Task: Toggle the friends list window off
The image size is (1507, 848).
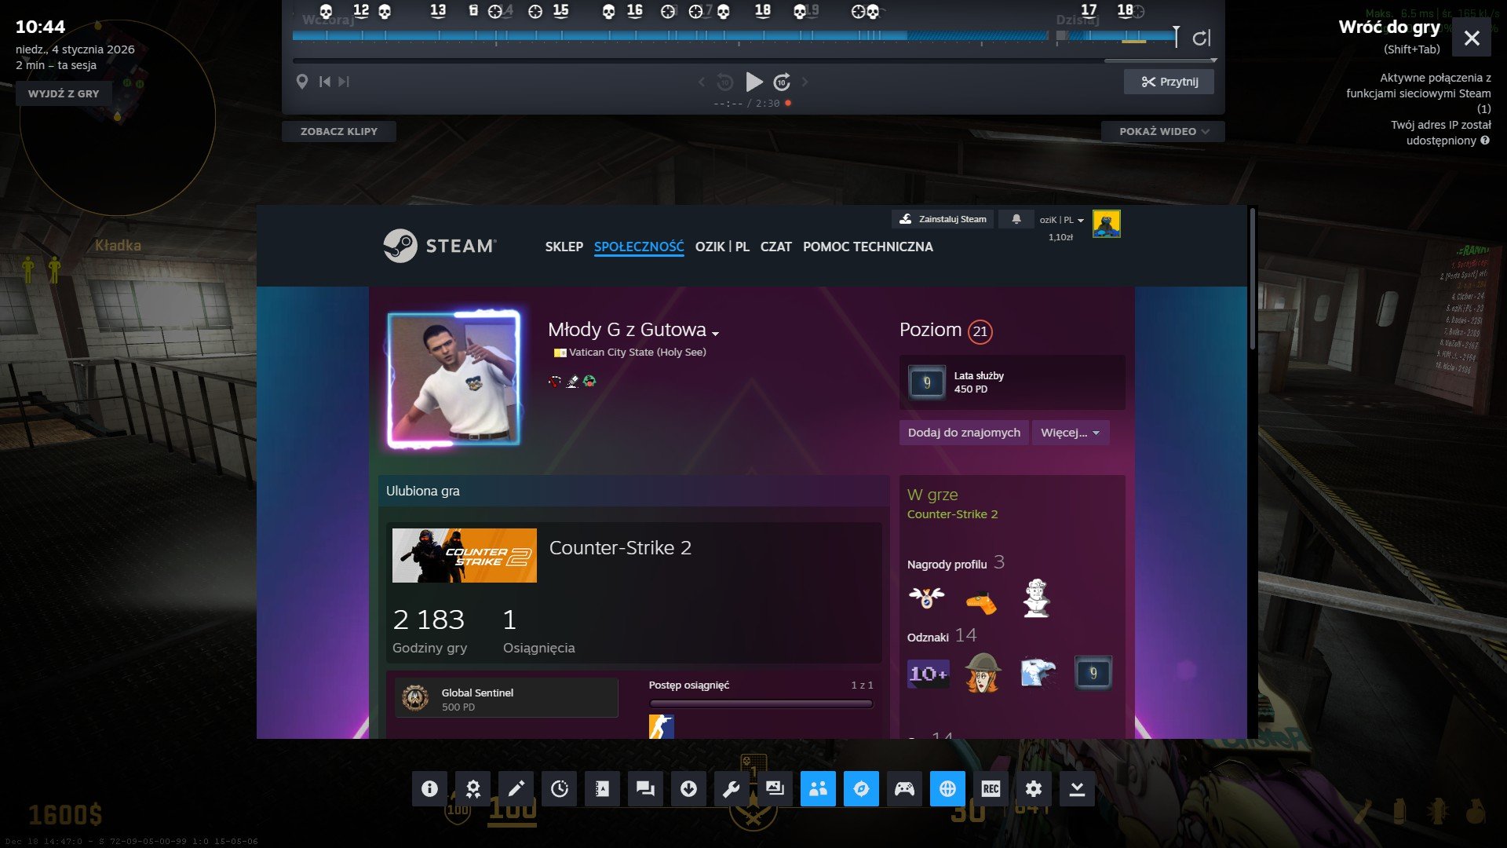Action: pos(818,789)
